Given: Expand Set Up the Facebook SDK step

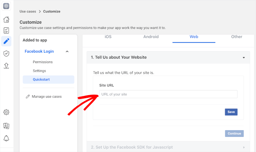Looking at the screenshot, I should coord(244,147).
